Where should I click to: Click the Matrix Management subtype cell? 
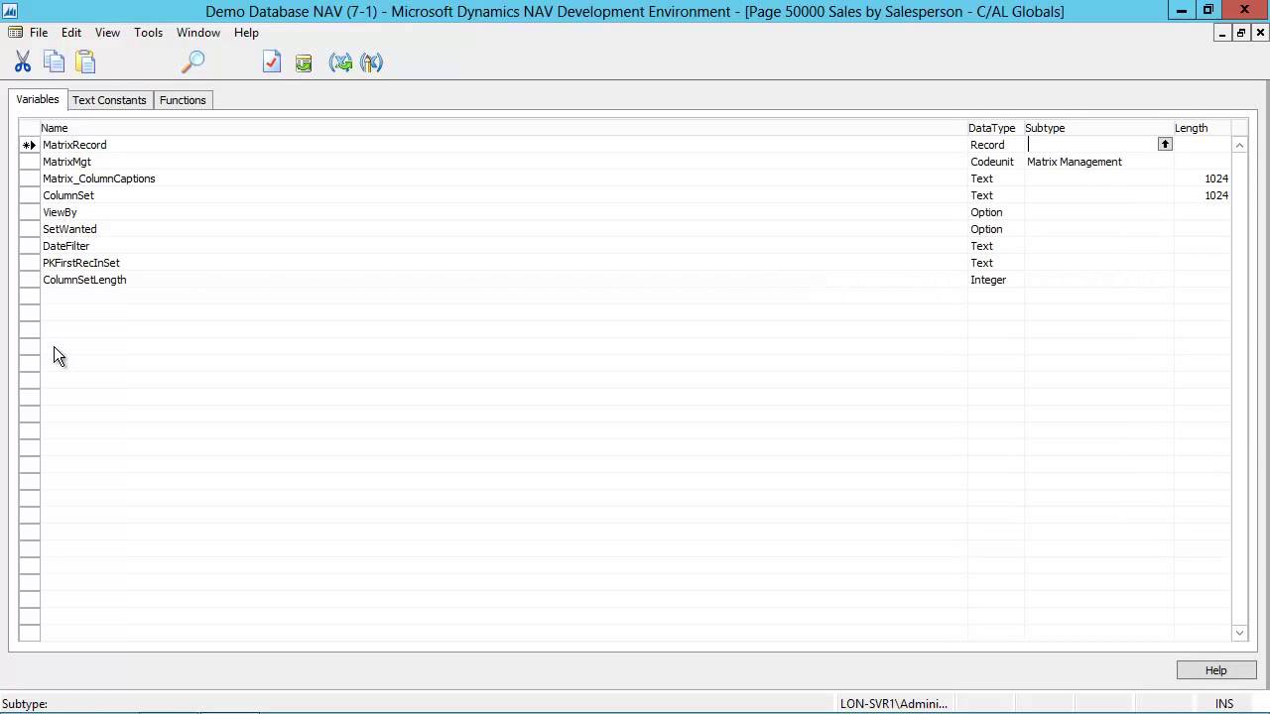[1098, 162]
